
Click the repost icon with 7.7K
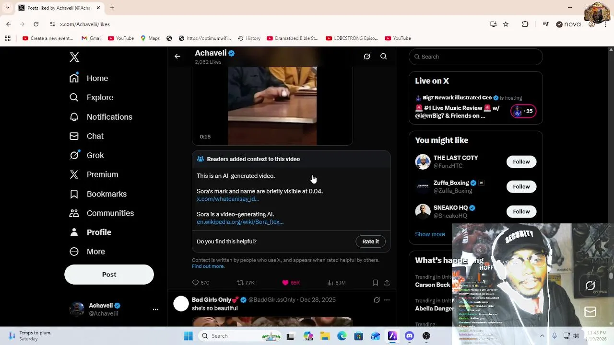coord(246,283)
